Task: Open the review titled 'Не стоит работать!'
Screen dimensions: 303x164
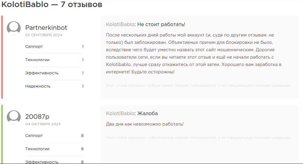Action: coord(161,24)
